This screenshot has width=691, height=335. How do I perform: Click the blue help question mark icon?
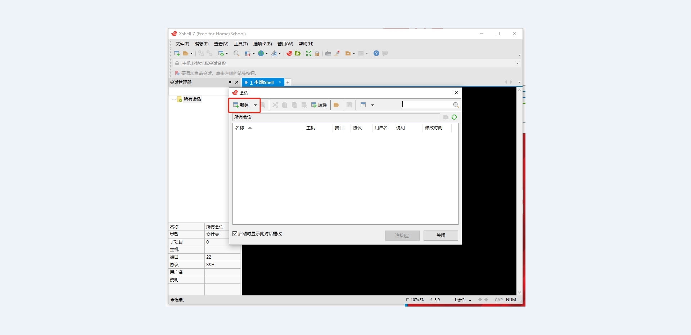click(x=376, y=53)
